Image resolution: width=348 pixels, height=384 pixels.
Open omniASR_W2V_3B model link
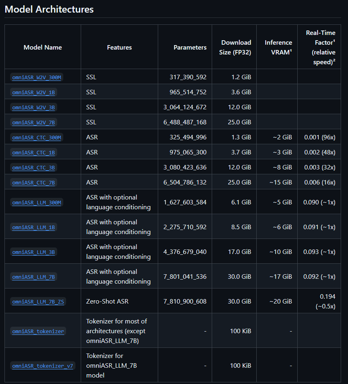34,107
